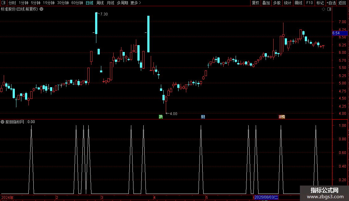The width and height of the screenshot is (349, 201).
Task: Select the 1分钟 period tab
Action: [x=23, y=3]
